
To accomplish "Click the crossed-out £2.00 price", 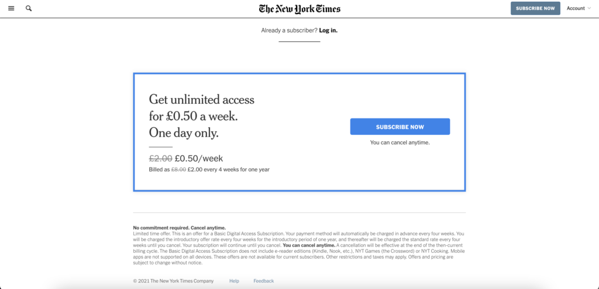I will tap(160, 158).
